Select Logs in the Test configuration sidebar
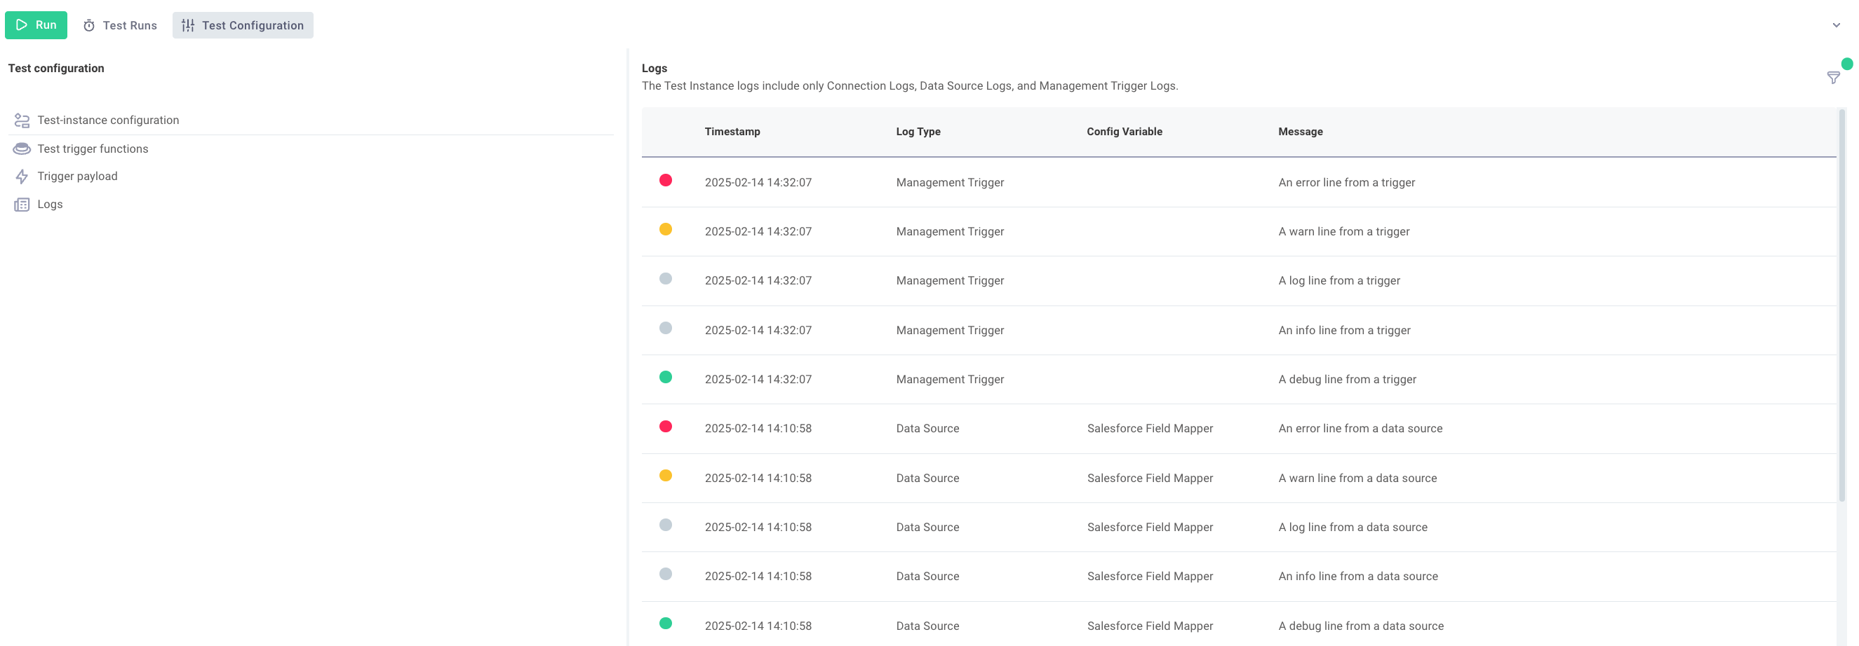1859x646 pixels. 50,204
